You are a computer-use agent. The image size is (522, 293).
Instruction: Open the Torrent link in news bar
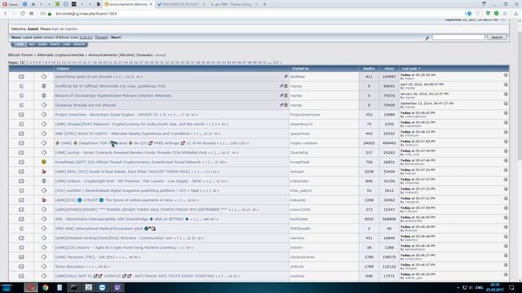(x=101, y=37)
